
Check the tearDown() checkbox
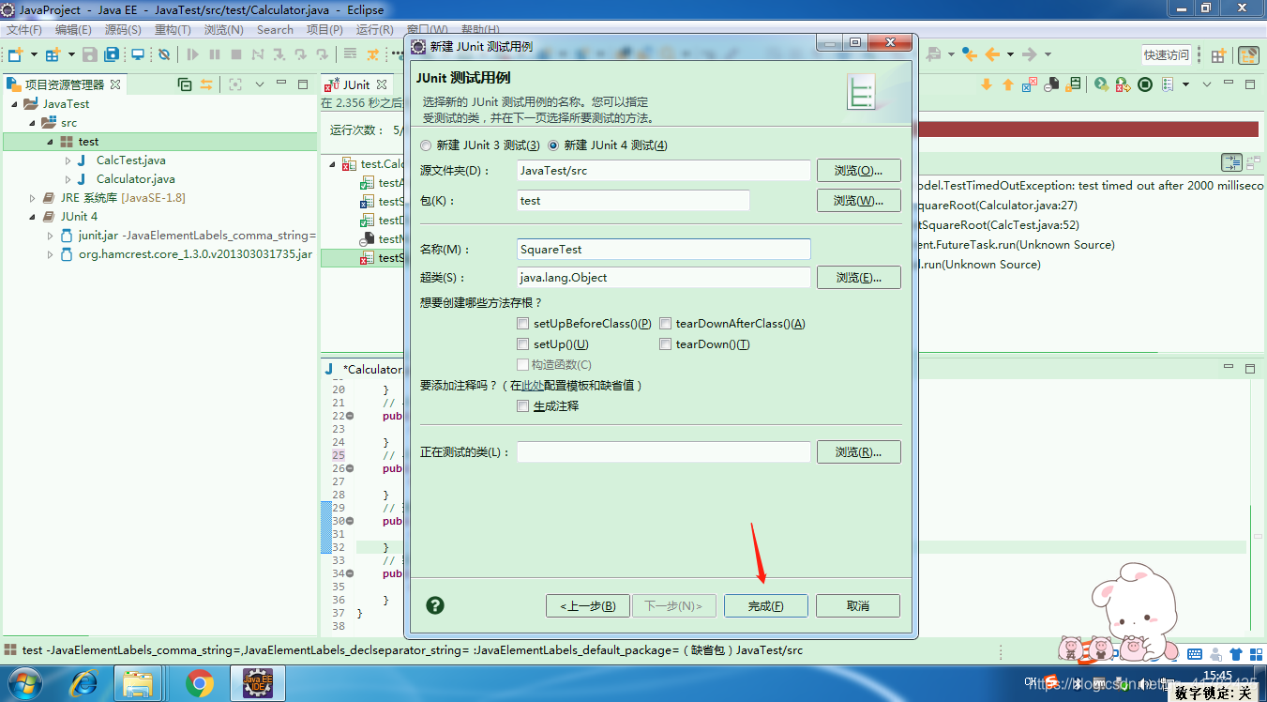click(666, 344)
